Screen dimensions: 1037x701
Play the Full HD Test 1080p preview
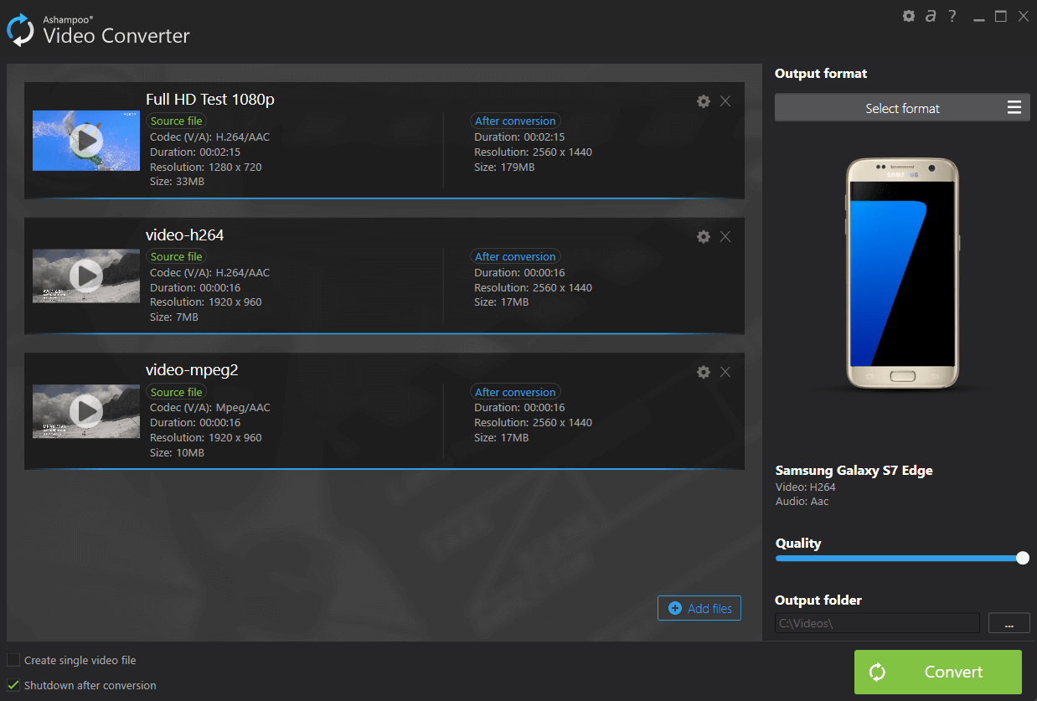click(85, 140)
